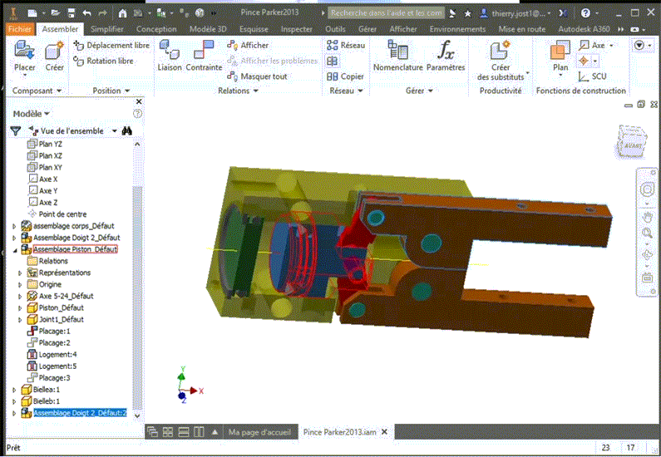
Task: Click the favorites star icon
Action: (467, 13)
